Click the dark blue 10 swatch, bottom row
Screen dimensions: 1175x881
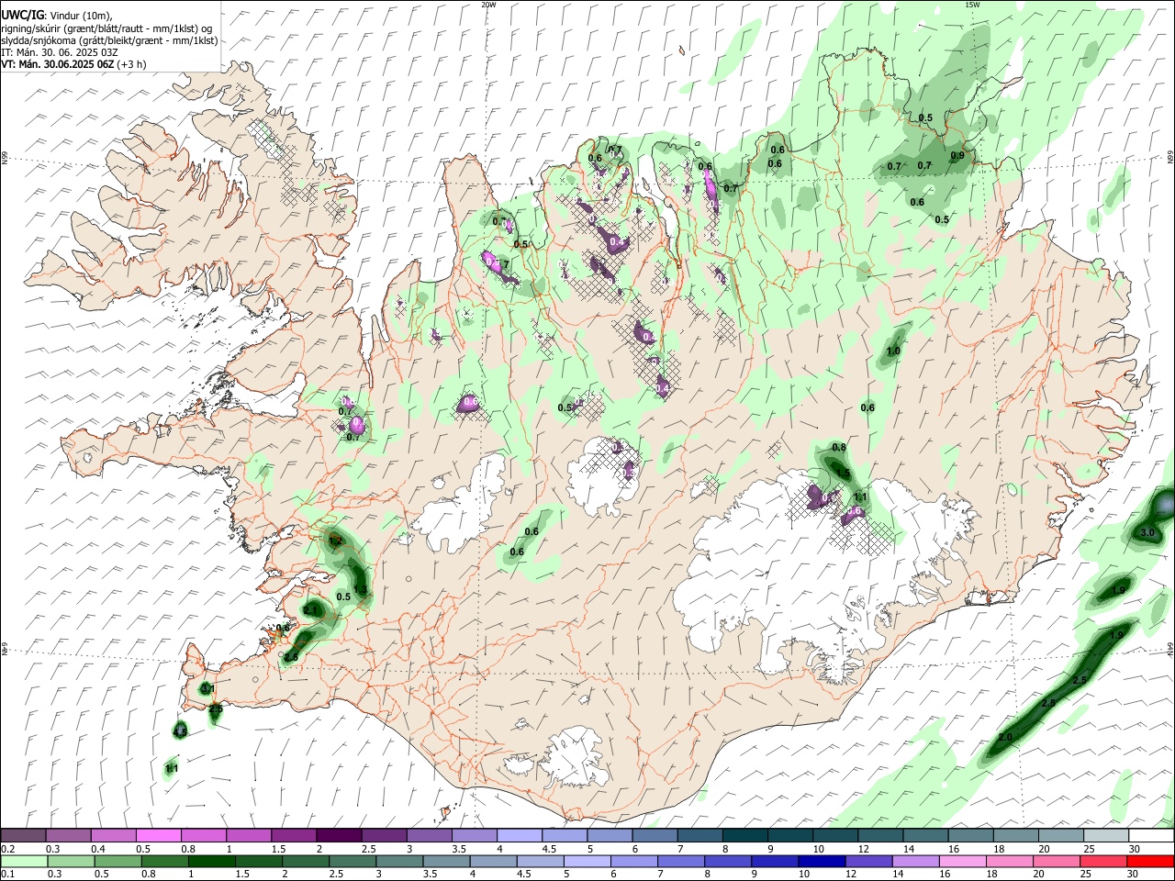pos(820,862)
